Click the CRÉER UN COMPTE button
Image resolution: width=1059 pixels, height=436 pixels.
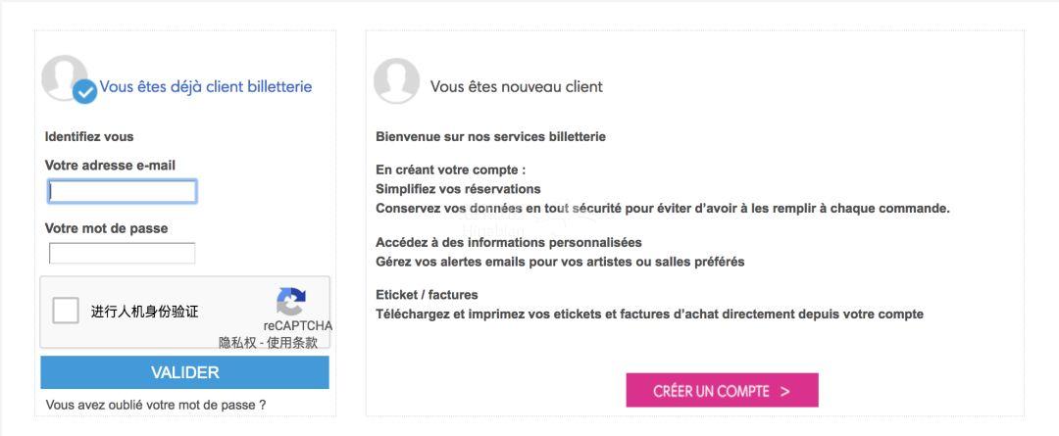pyautogui.click(x=722, y=391)
